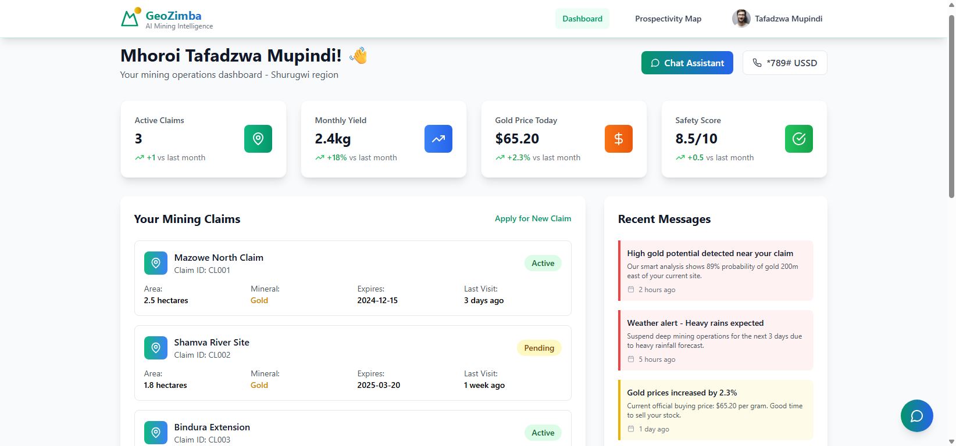Click the 2025-03-20 expiry date
The height and width of the screenshot is (446, 956).
click(379, 385)
